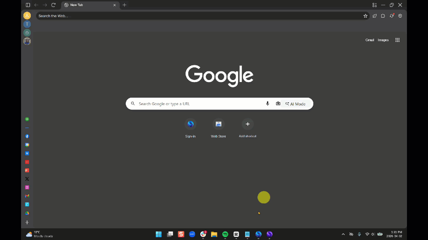Open Google Drive from the sidebar

(27, 213)
